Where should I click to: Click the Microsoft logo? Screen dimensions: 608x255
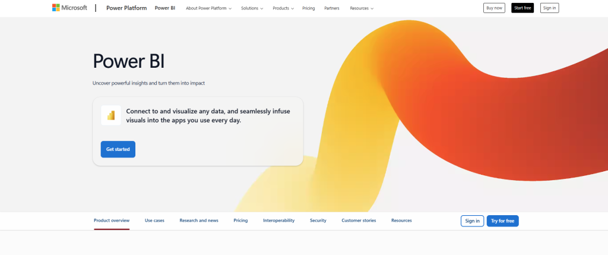[x=69, y=8]
